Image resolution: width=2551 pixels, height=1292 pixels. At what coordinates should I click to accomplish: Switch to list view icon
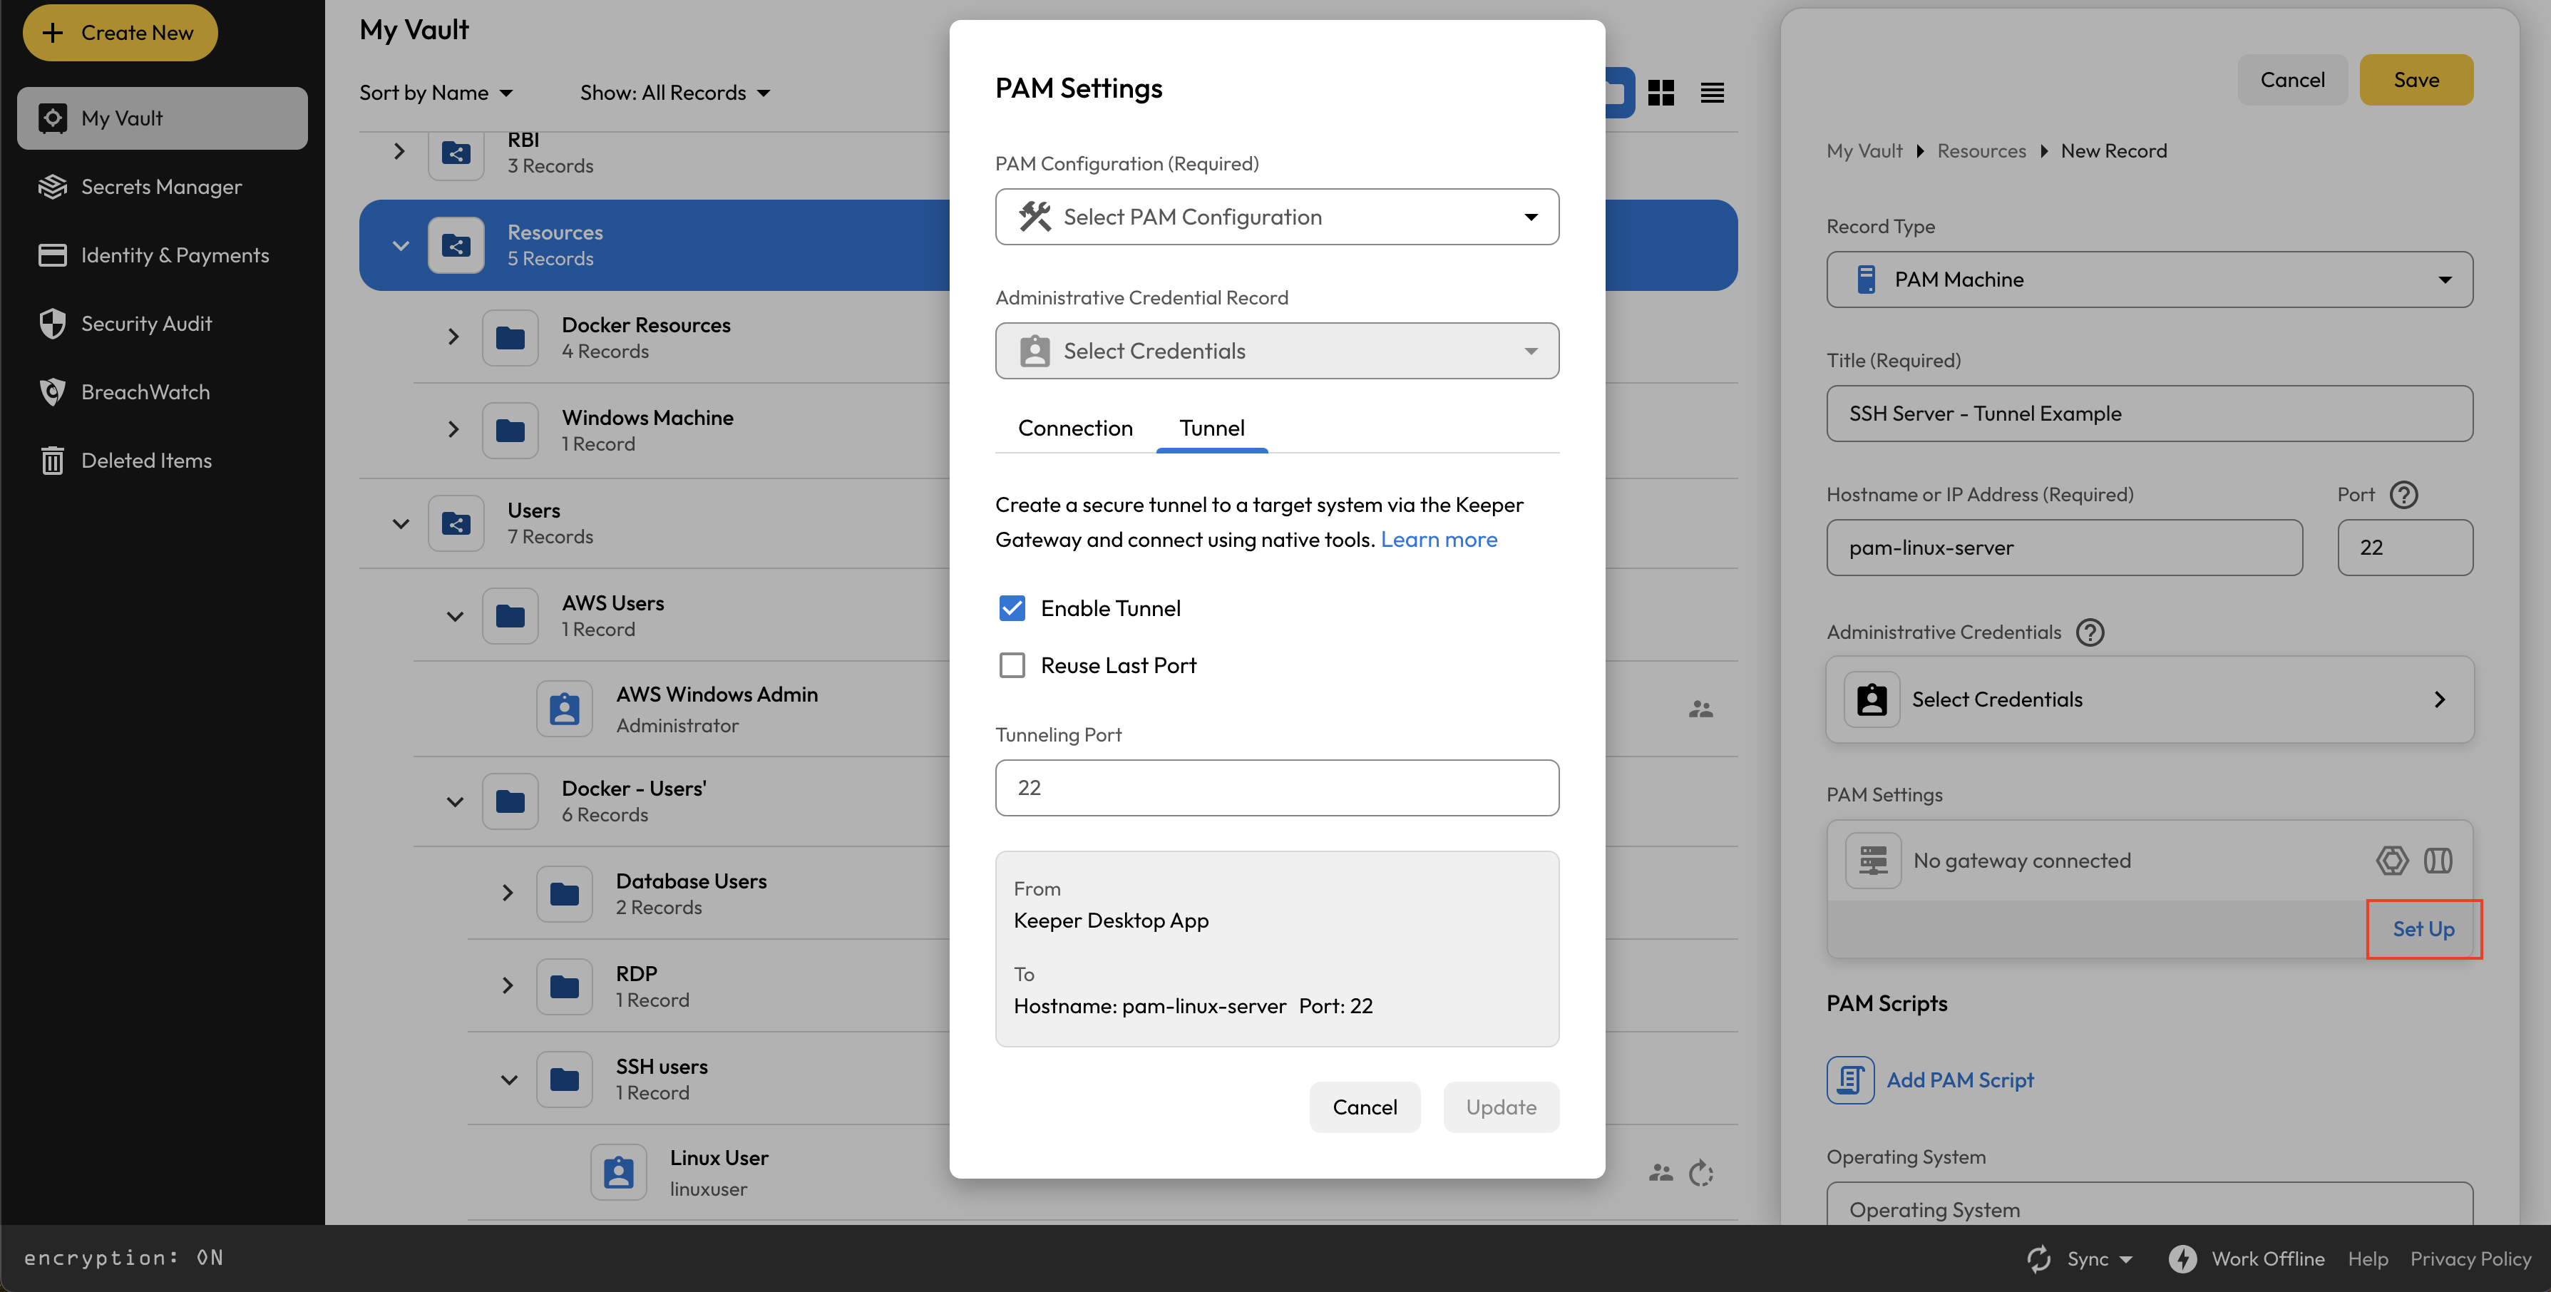pos(1713,93)
